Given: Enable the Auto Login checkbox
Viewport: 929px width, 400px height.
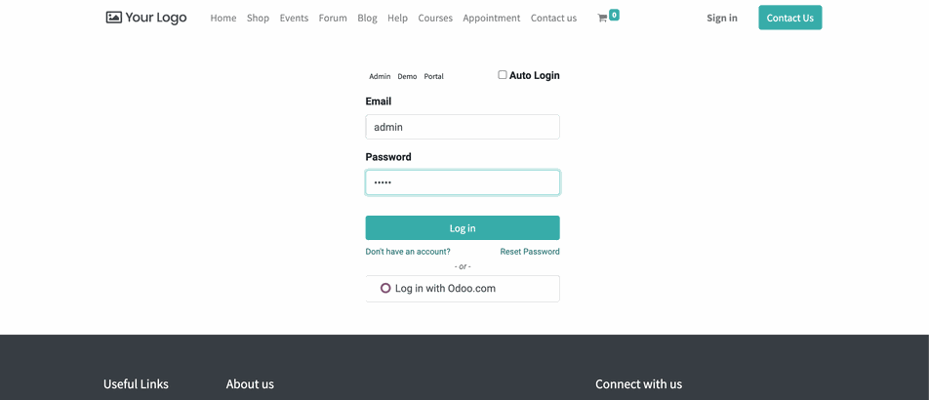Looking at the screenshot, I should [x=503, y=75].
